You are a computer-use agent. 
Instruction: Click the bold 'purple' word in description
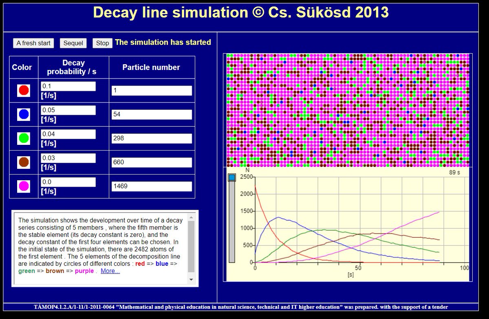(x=84, y=271)
